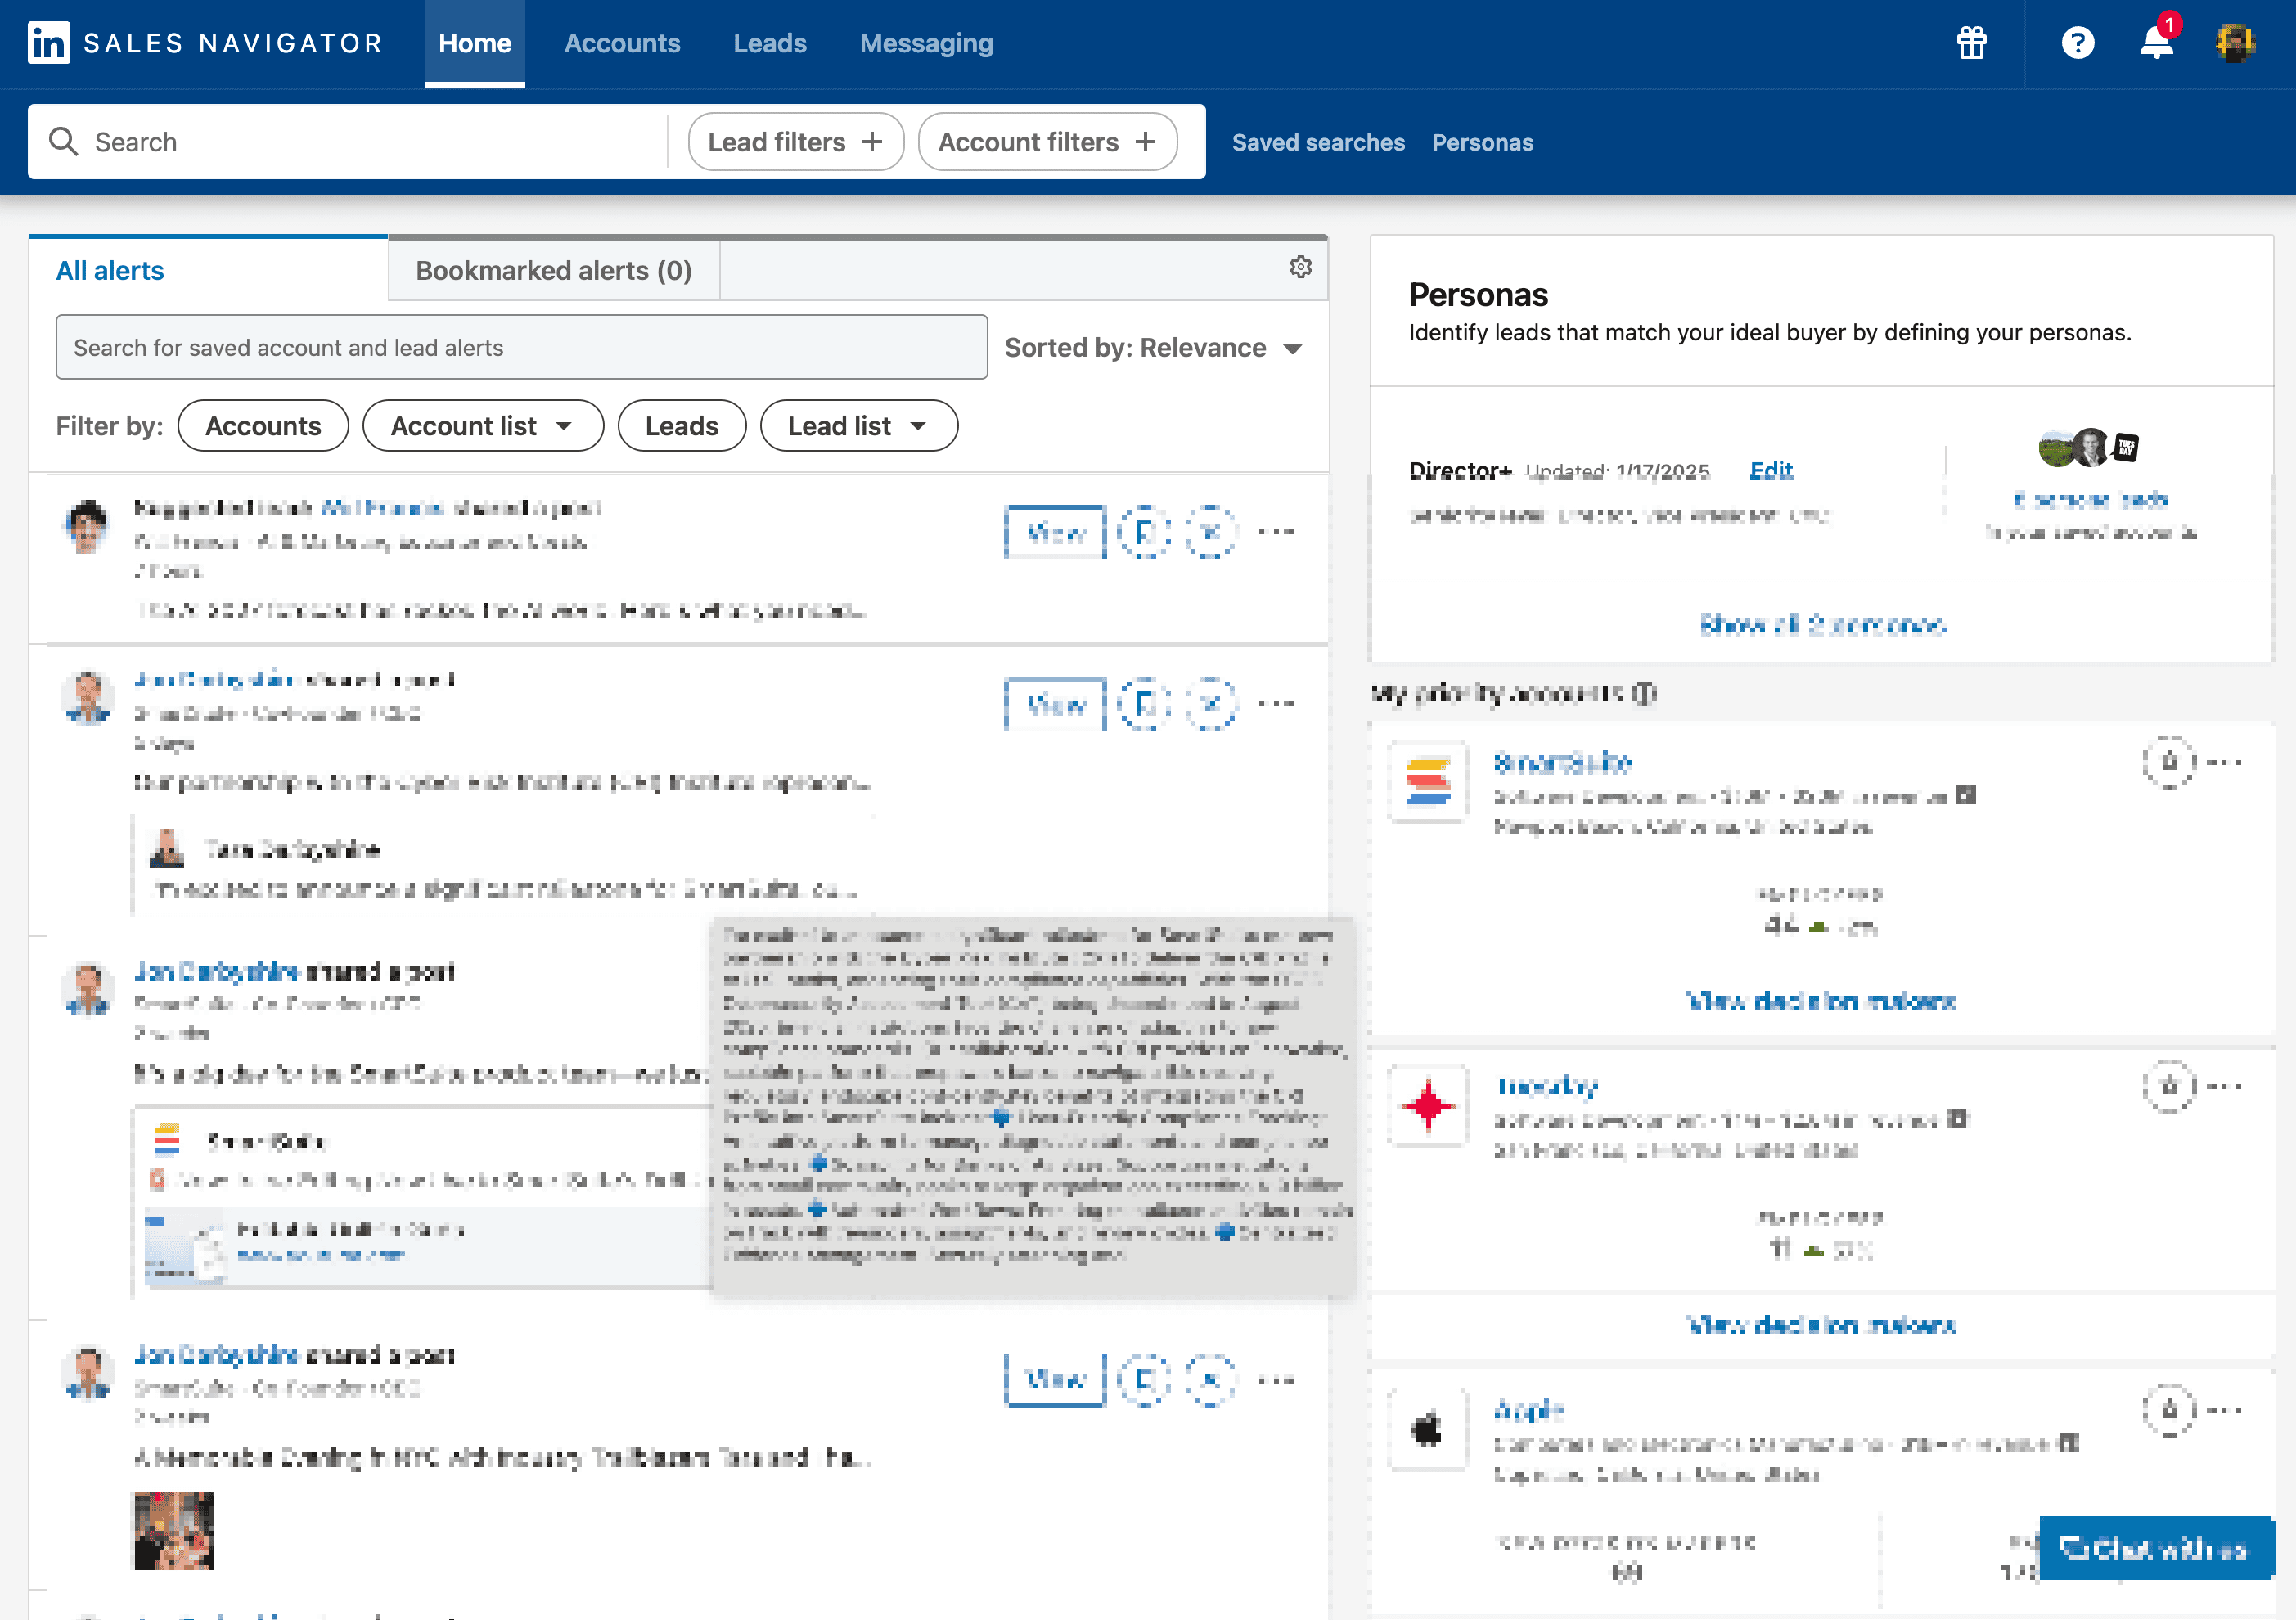Expand the Account list filter dropdown
This screenshot has width=2296, height=1620.
(482, 426)
